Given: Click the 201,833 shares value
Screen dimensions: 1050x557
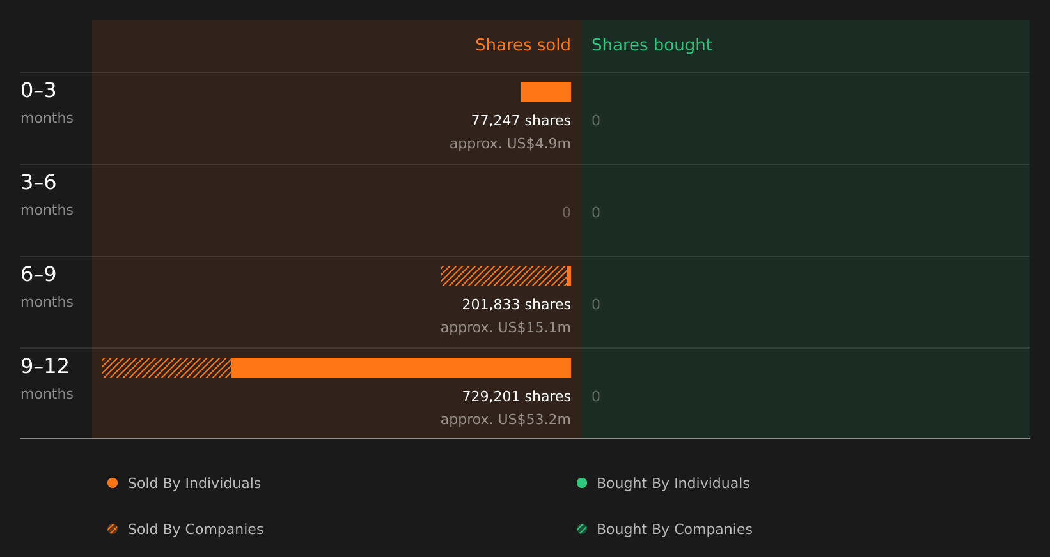Looking at the screenshot, I should pos(516,305).
